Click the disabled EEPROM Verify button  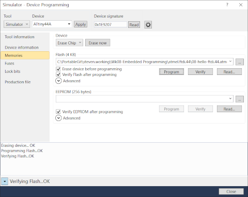coord(200,109)
